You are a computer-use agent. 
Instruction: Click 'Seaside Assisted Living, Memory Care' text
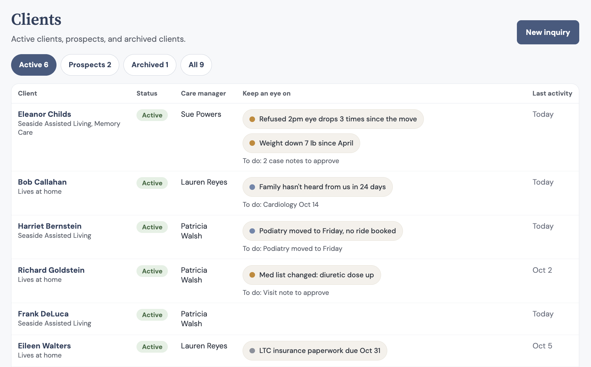coord(69,128)
